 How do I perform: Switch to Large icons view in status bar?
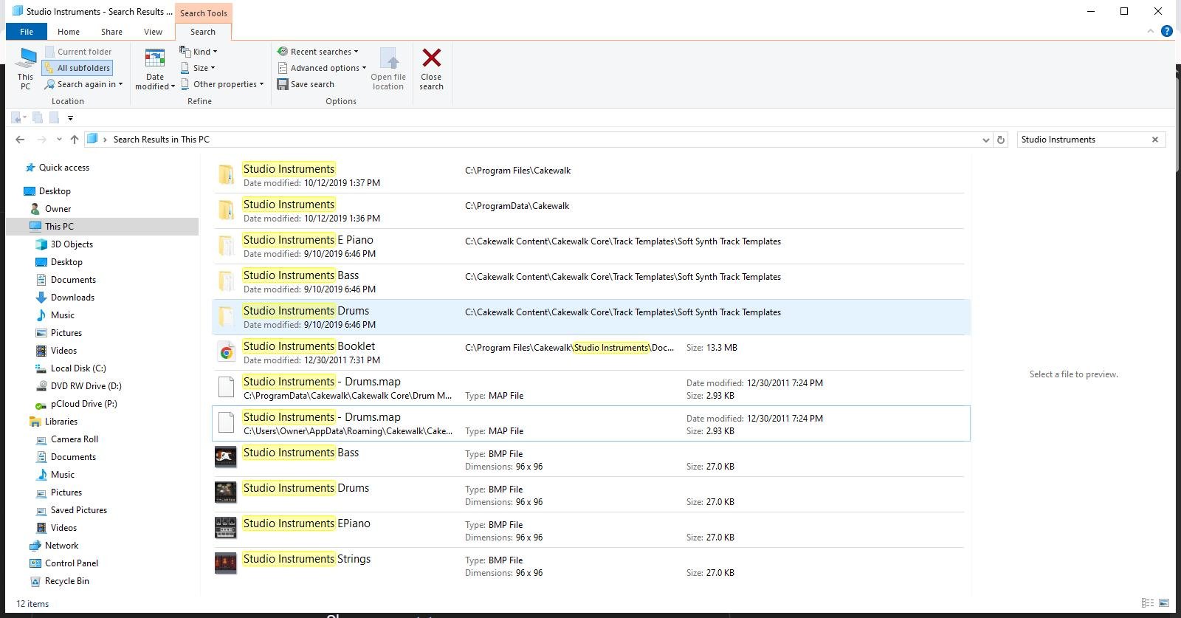[1164, 603]
